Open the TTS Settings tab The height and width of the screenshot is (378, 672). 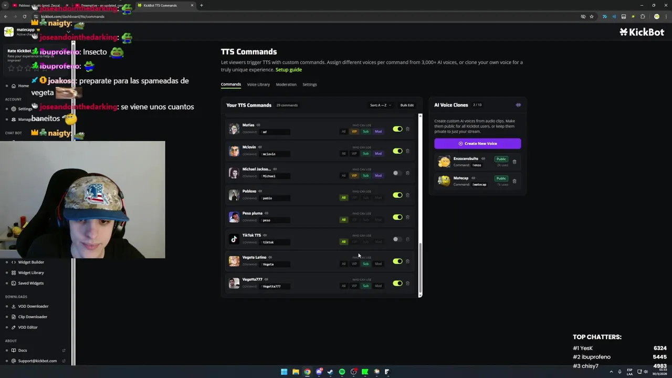[310, 85]
